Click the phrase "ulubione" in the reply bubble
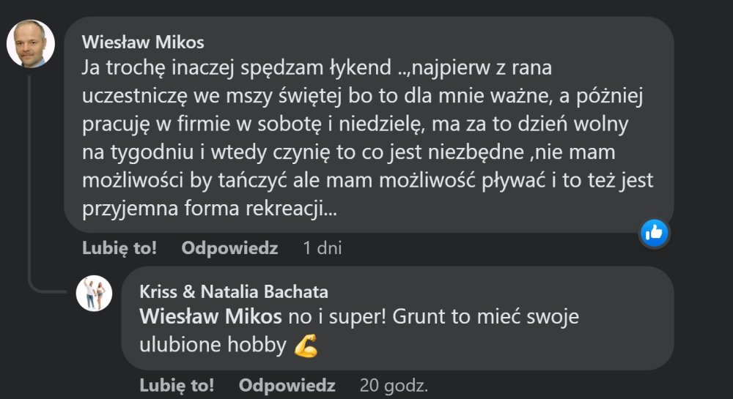The height and width of the screenshot is (399, 733). (180, 346)
